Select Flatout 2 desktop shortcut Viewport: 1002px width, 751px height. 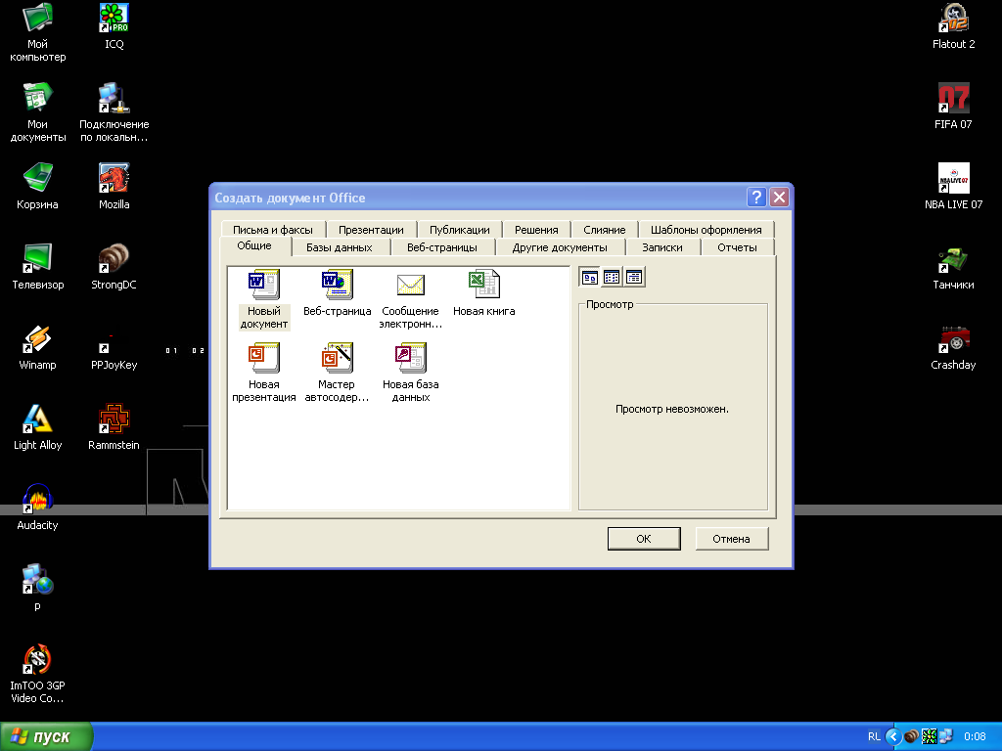click(x=953, y=26)
